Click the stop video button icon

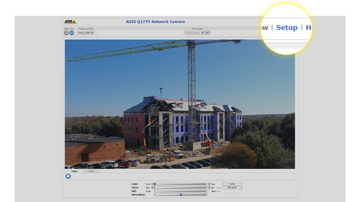click(68, 176)
